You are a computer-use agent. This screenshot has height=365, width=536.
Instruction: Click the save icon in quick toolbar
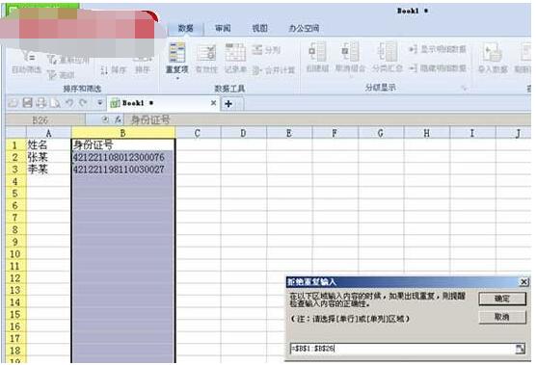[27, 103]
